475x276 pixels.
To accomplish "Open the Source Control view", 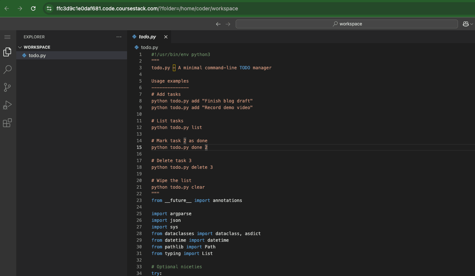I will 7,87.
